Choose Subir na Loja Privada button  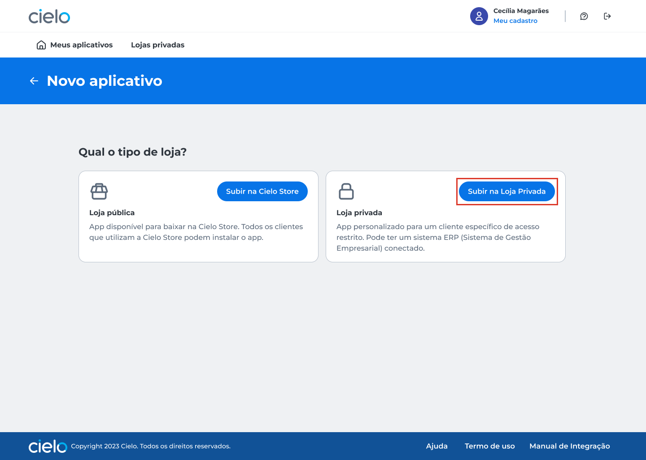[507, 191]
